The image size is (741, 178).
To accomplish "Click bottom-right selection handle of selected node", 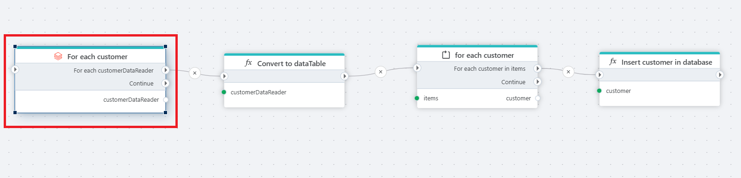I will click(166, 112).
